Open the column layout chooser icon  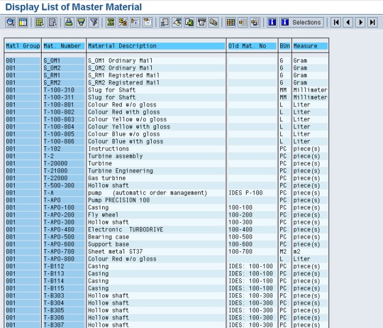click(23, 23)
